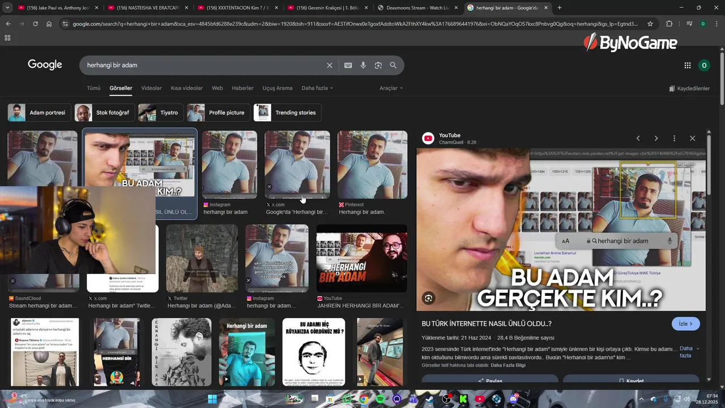Expand description with Daha fazla chevron
The height and width of the screenshot is (408, 725).
click(x=689, y=352)
